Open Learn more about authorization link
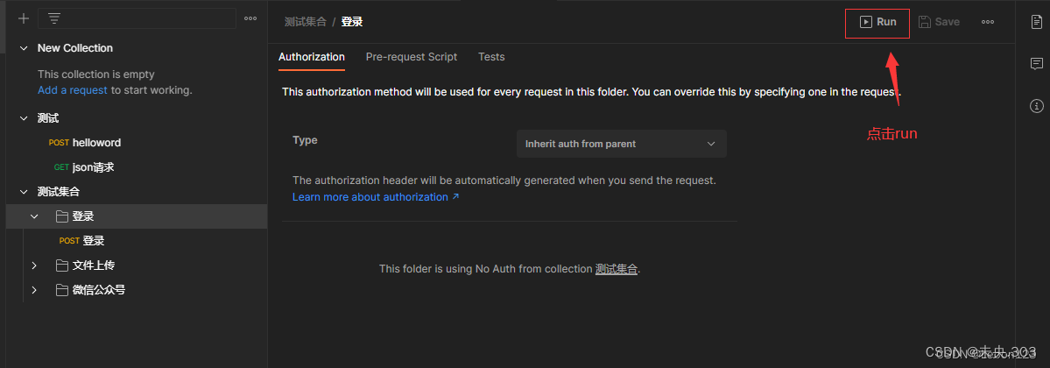This screenshot has width=1050, height=368. (376, 197)
